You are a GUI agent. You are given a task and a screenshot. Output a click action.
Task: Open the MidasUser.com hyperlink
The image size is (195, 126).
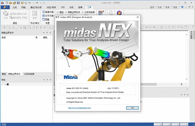(79, 108)
